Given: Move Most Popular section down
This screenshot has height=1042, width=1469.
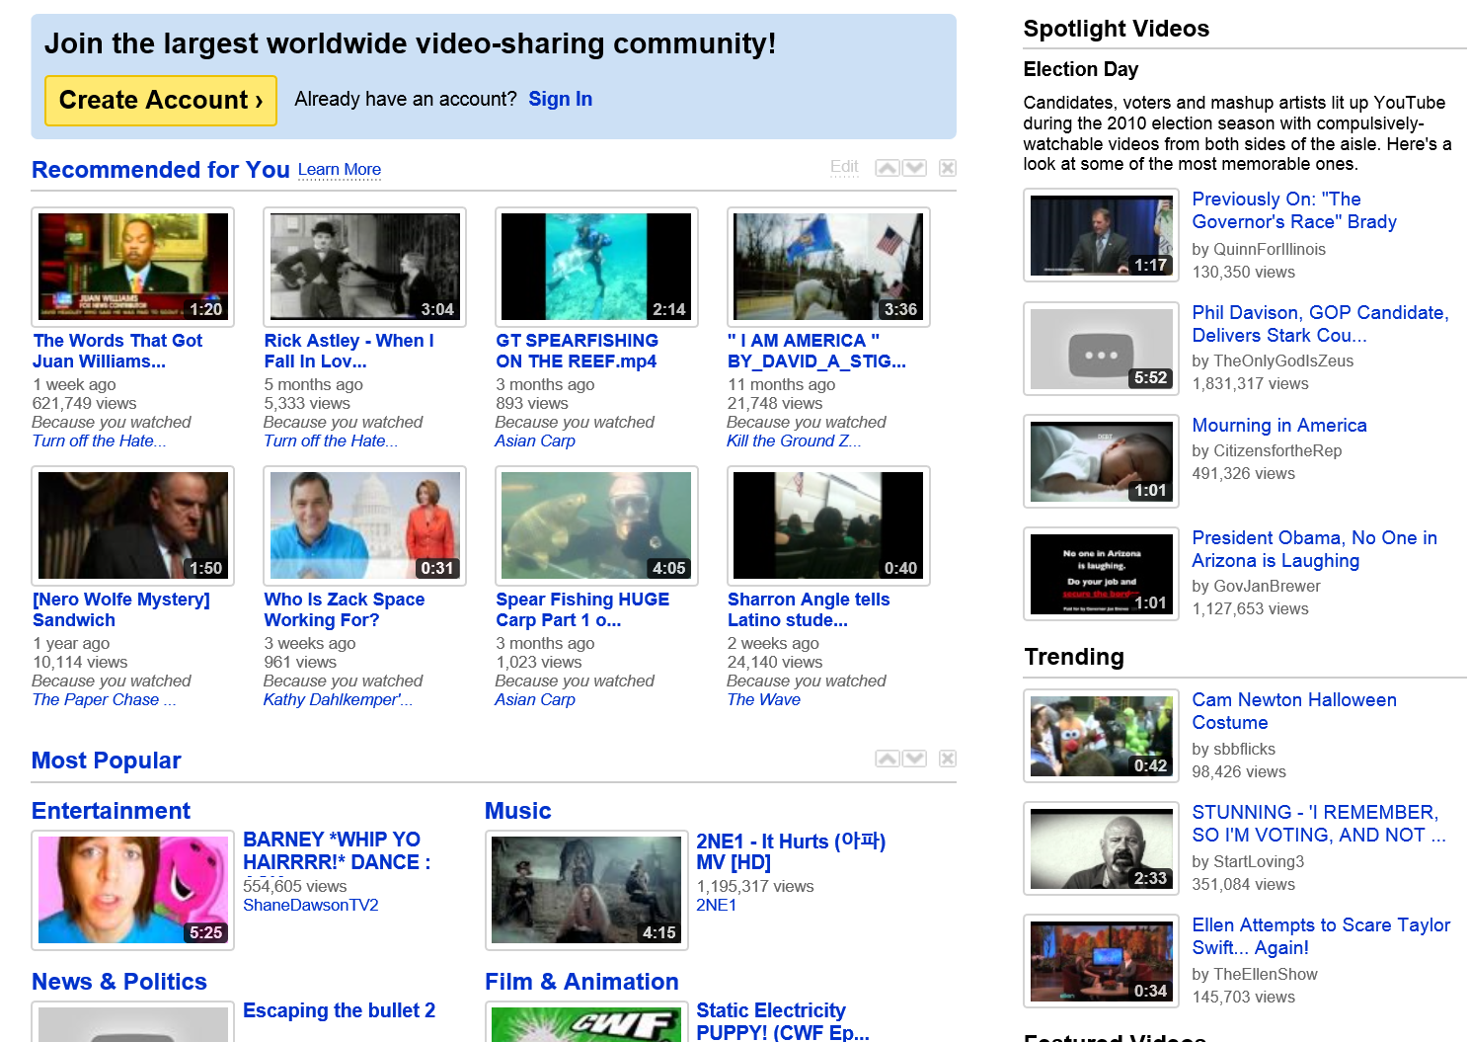Looking at the screenshot, I should (x=915, y=759).
